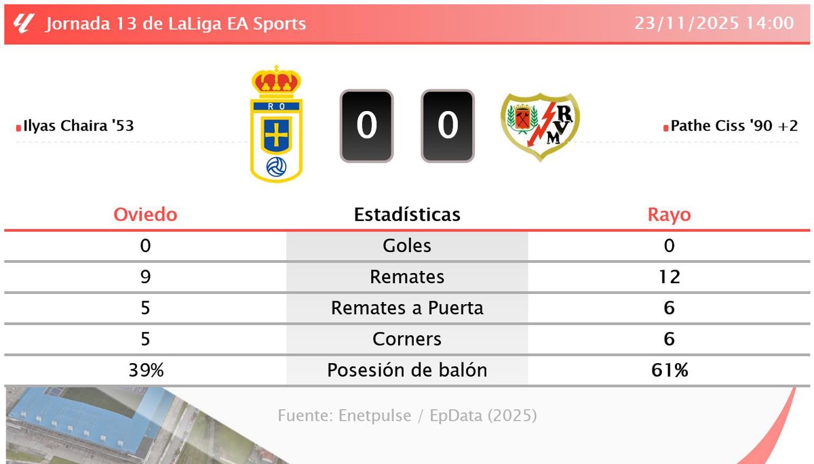Screen dimensions: 814x464
Task: Select the Oviedo column header
Action: (145, 215)
